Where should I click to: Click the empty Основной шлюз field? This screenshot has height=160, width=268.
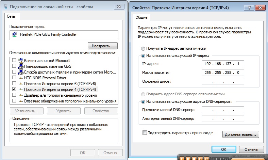coord(223,81)
